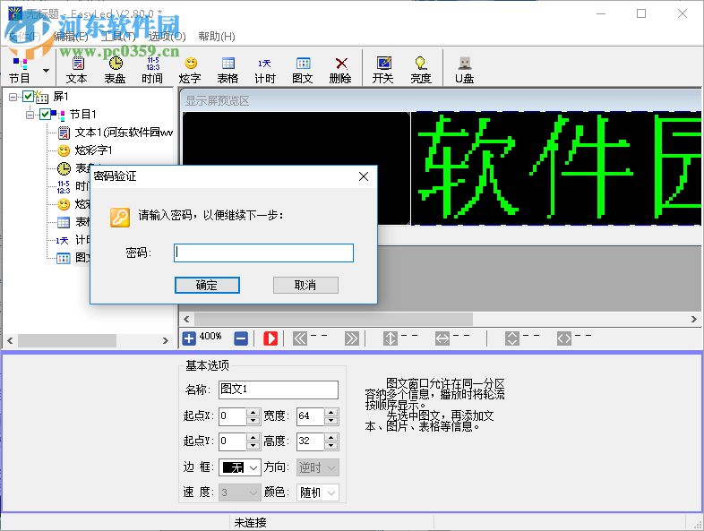Image resolution: width=704 pixels, height=531 pixels.
Task: Click the U盘 USB export icon
Action: pyautogui.click(x=464, y=70)
